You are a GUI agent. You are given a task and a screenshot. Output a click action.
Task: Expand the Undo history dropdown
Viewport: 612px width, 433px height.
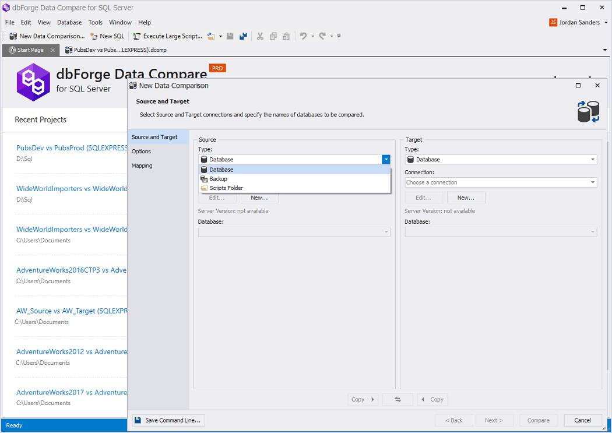(312, 36)
